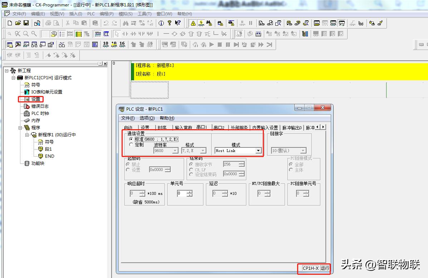Print the ladder program
The height and width of the screenshot is (278, 428).
(48, 23)
